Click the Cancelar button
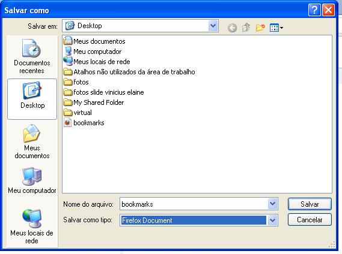Viewport: 342px width, 254px height. [310, 220]
